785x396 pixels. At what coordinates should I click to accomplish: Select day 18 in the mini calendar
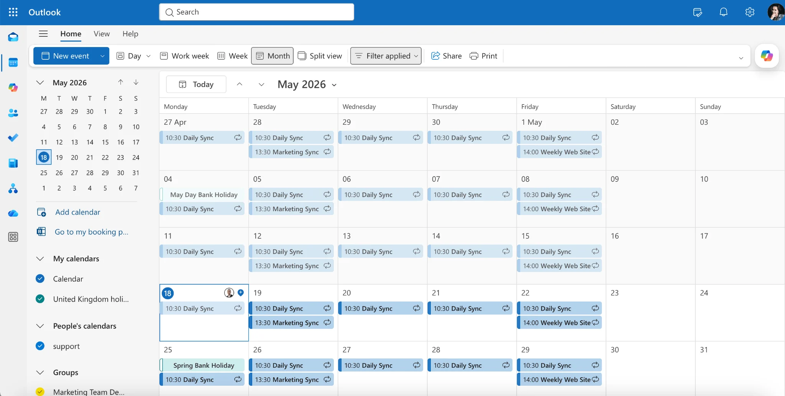44,157
